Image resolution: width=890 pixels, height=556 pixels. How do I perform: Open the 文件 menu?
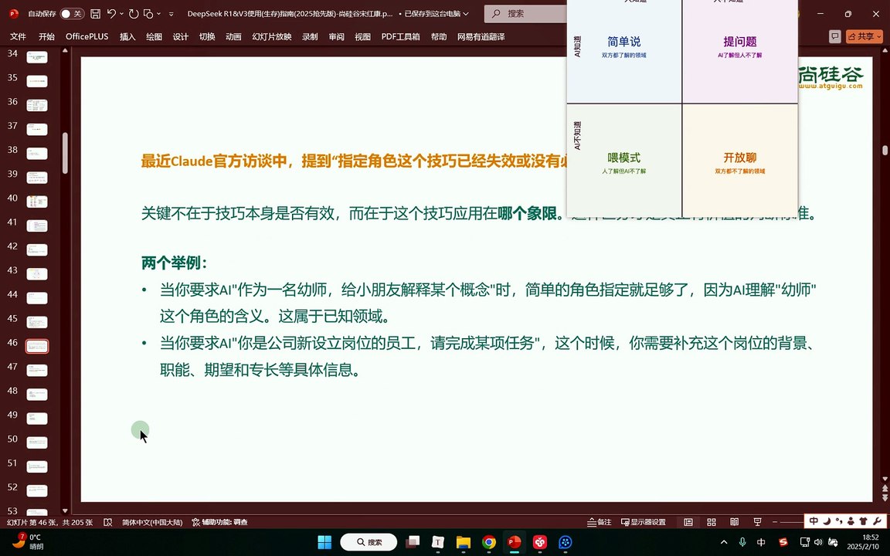tap(19, 36)
